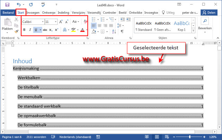
Task: Adjust the zoom slider handle
Action: pyautogui.click(x=190, y=137)
